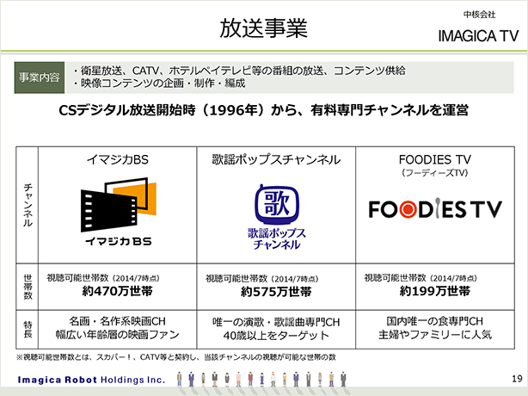Screen dimensions: 528x396
Task: Select the 映像コンテンツの企画 bullet line
Action: coord(159,84)
